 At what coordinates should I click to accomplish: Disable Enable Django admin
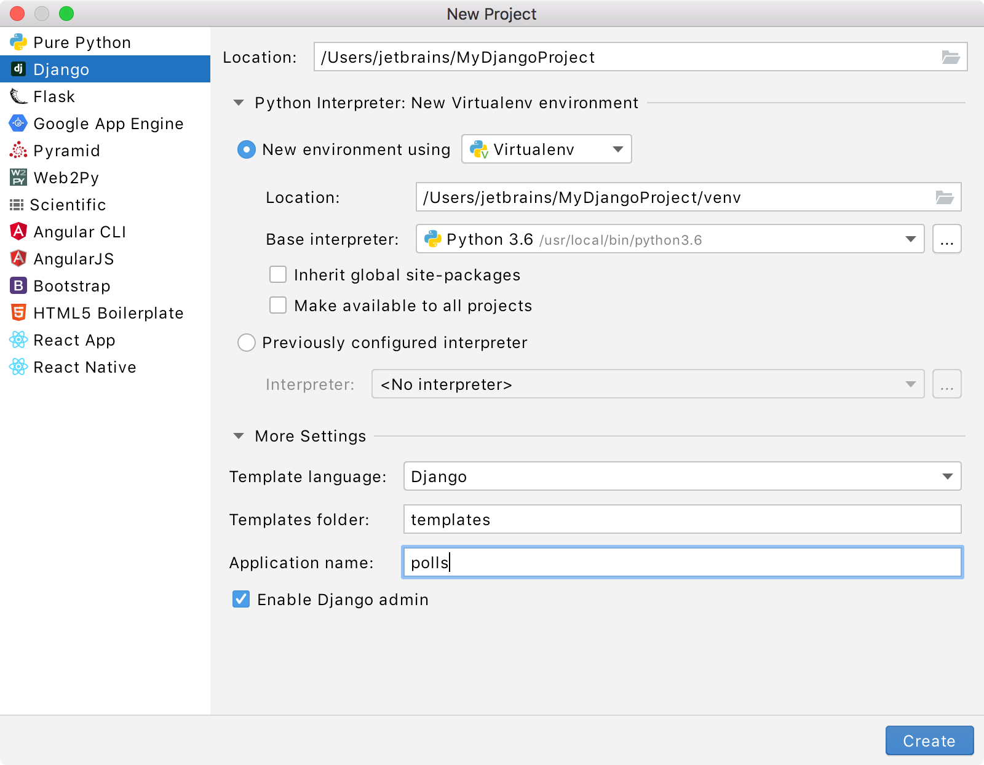[240, 600]
